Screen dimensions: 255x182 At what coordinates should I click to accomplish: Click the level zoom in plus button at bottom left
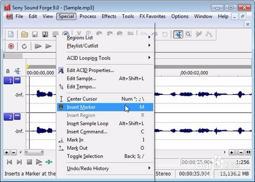pyautogui.click(x=6, y=153)
